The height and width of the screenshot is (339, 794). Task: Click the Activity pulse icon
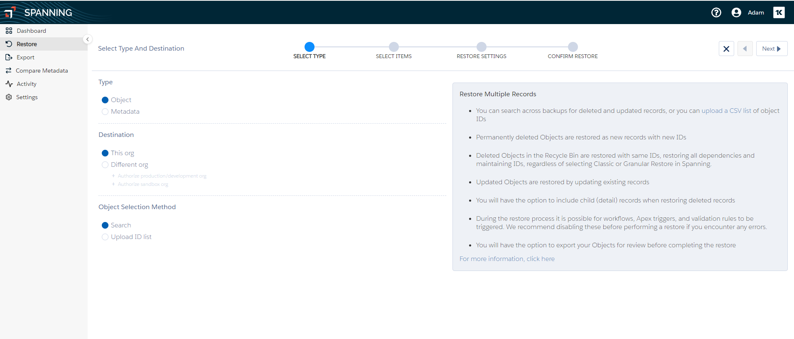[9, 84]
